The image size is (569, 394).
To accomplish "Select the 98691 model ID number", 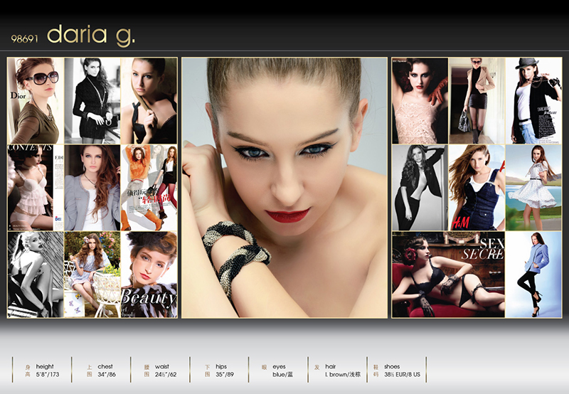I will point(26,39).
